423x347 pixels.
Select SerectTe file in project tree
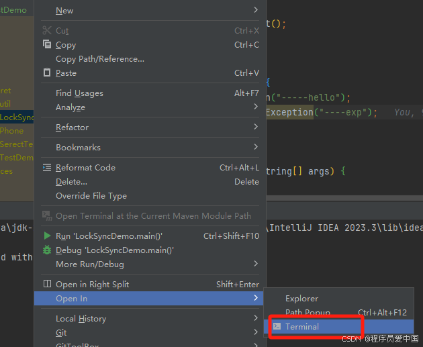[17, 144]
